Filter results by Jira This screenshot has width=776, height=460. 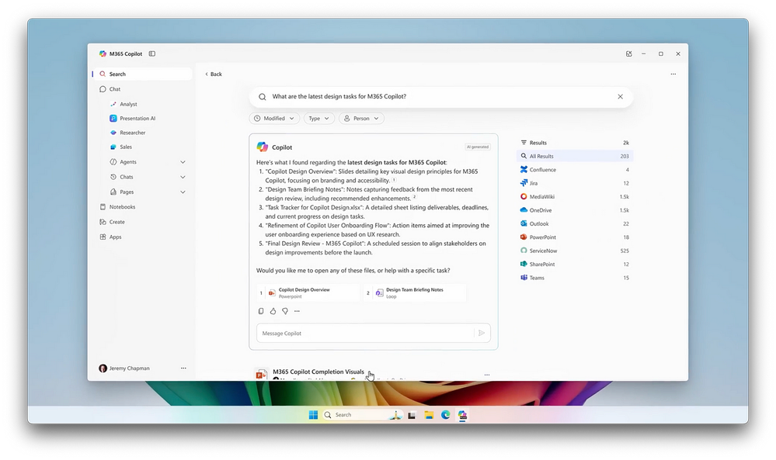point(575,183)
